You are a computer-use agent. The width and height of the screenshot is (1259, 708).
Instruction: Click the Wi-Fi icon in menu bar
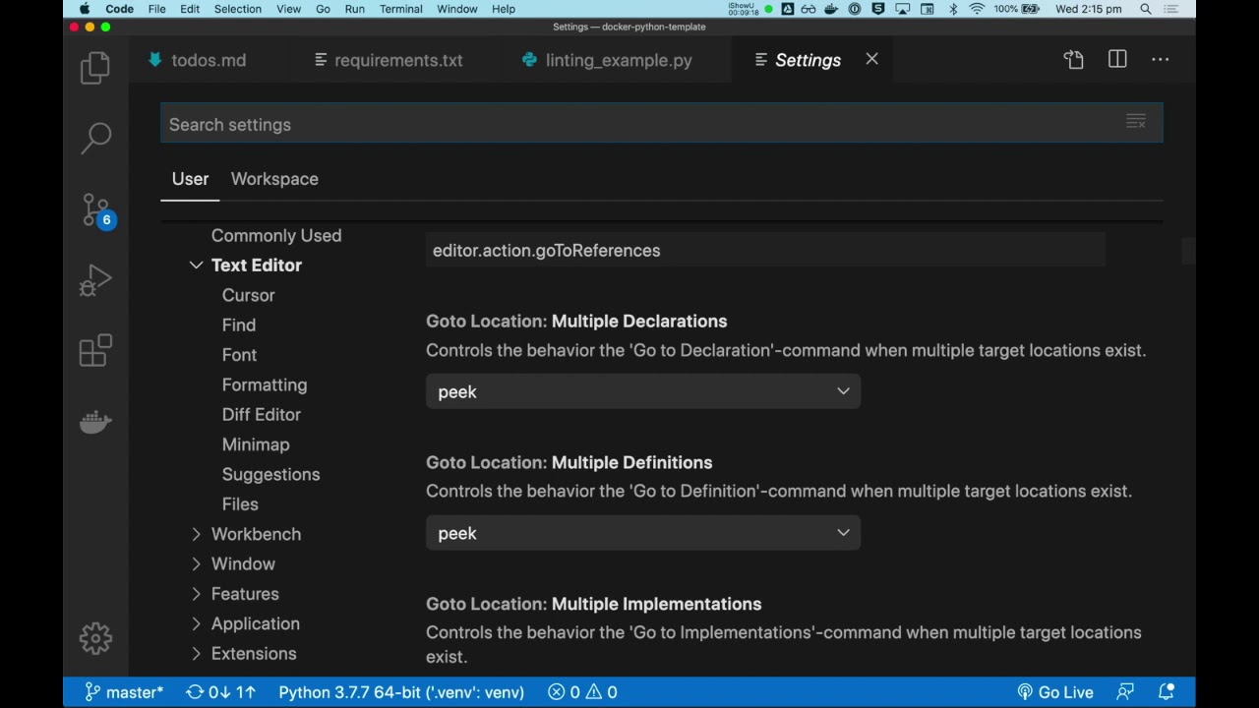point(977,9)
